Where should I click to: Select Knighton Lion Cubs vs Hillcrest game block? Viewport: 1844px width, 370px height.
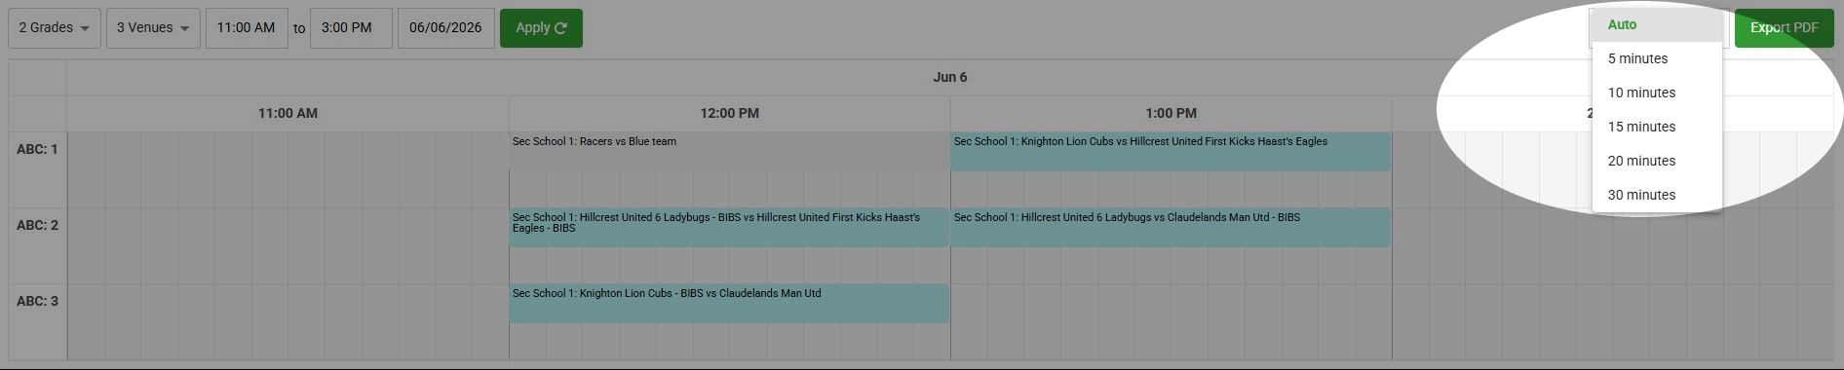coord(1171,152)
